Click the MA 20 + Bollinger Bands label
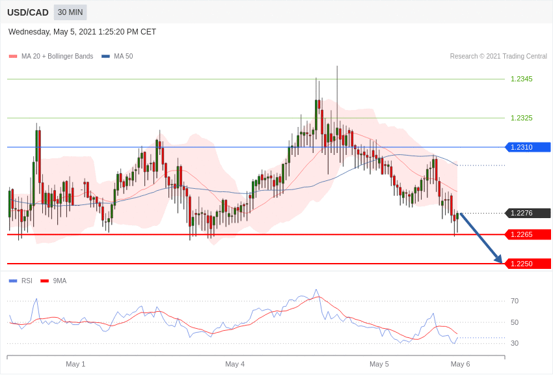Viewport: 553px width, 375px height. tap(57, 56)
